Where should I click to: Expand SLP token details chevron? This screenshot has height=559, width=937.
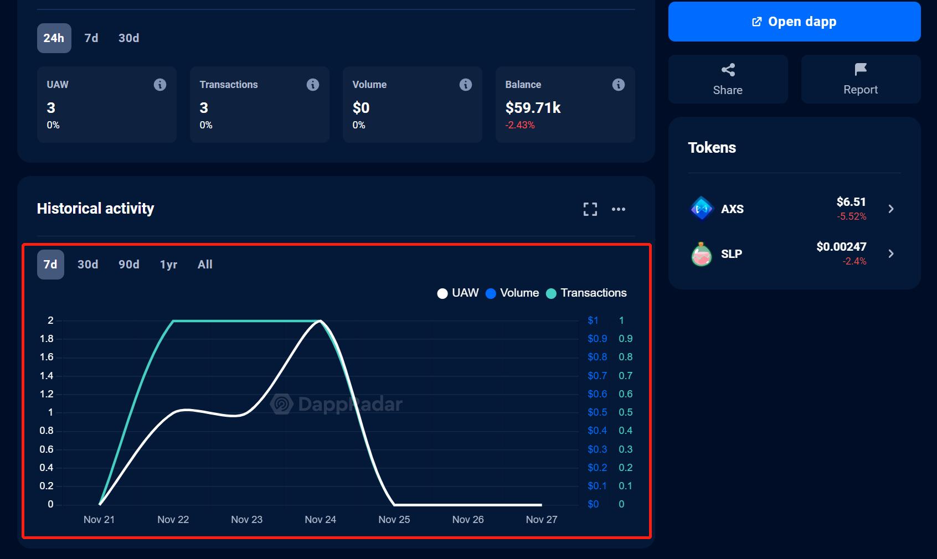(x=890, y=253)
